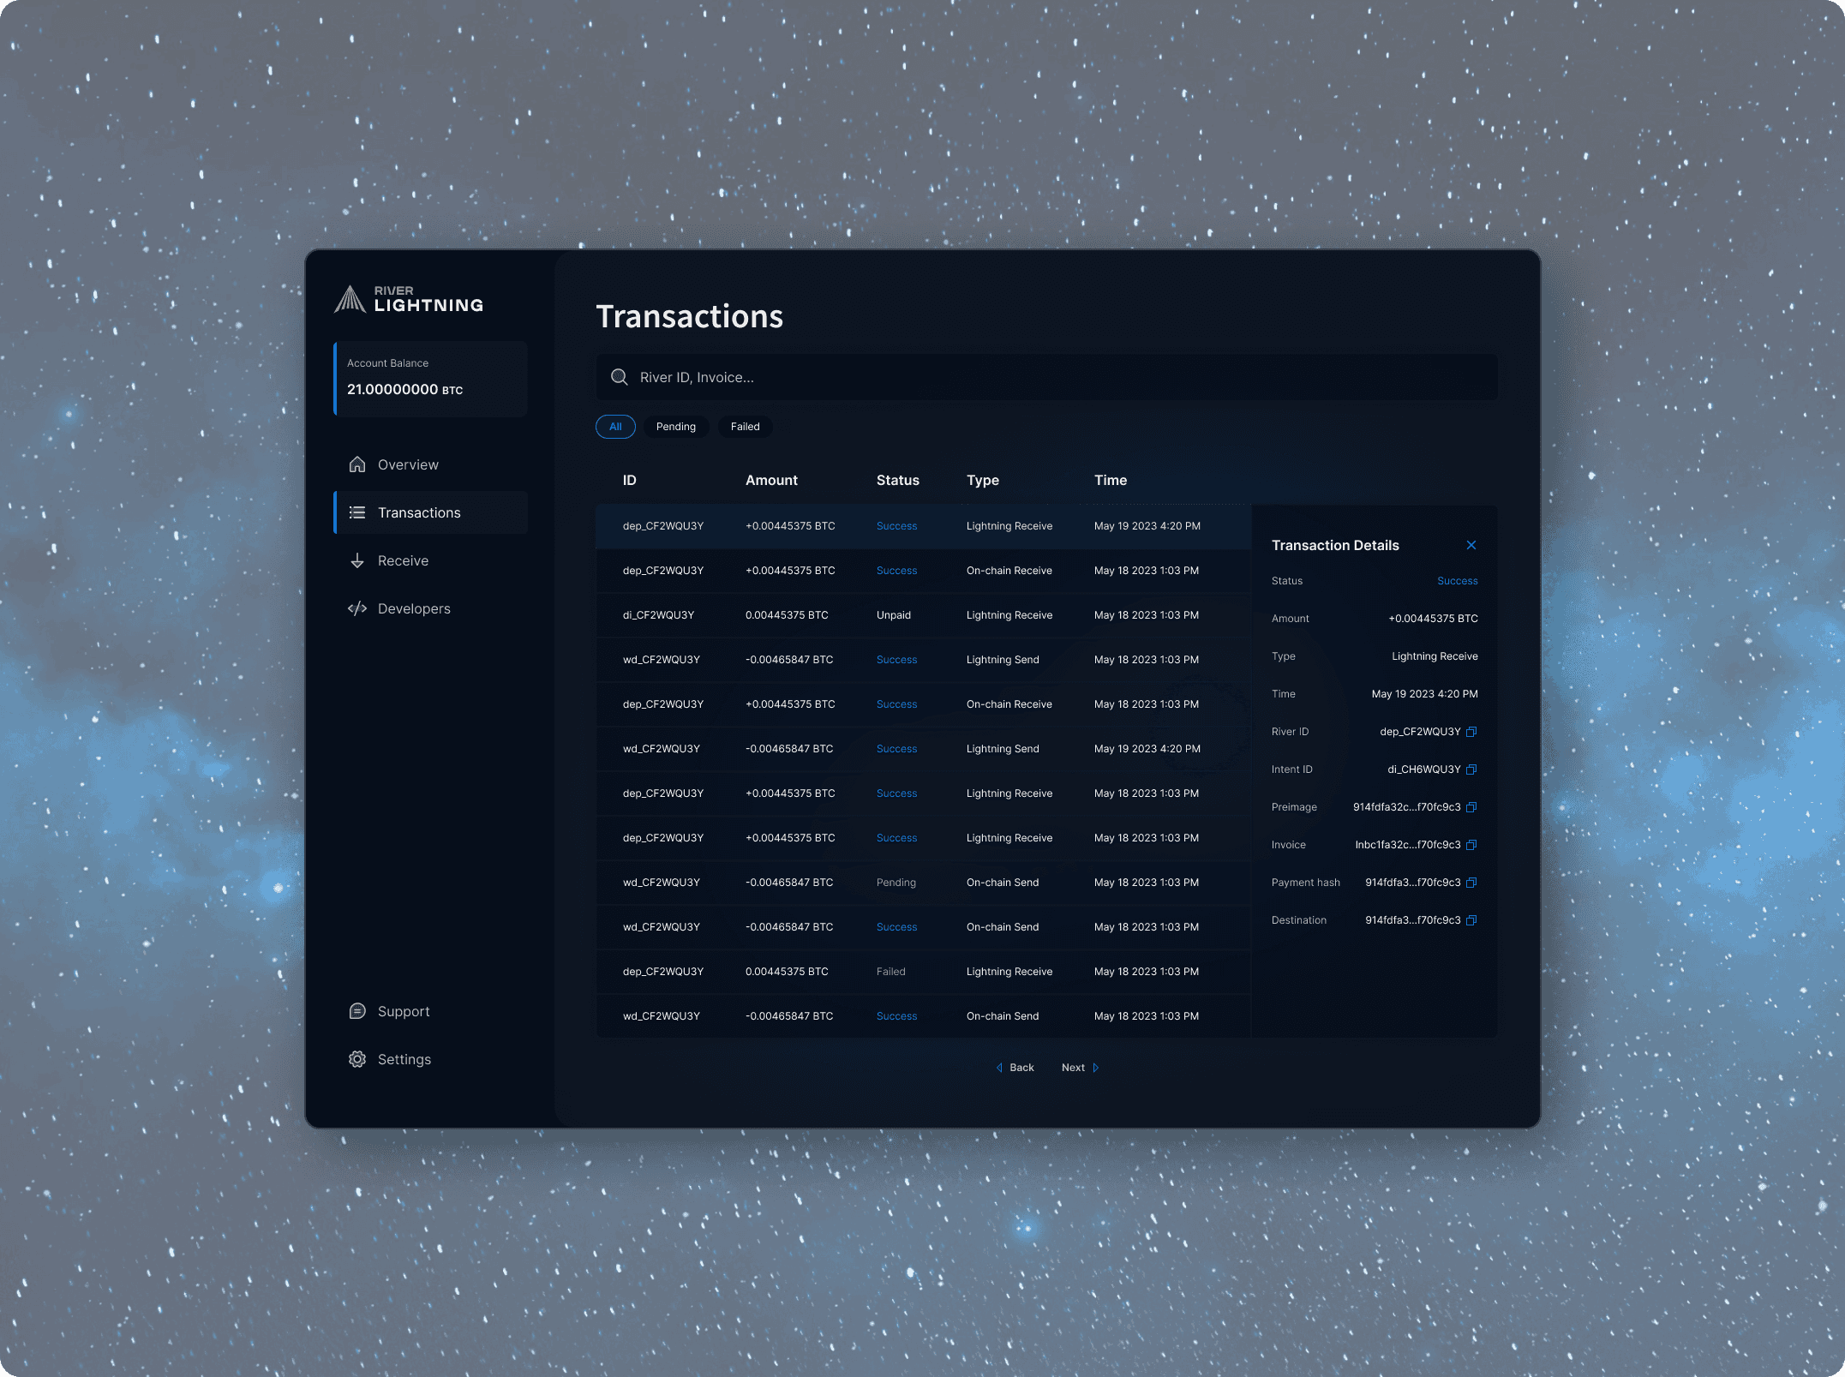This screenshot has height=1377, width=1845.
Task: Open the Overview page
Action: [x=407, y=464]
